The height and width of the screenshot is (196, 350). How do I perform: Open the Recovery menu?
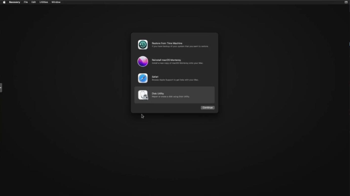click(14, 2)
